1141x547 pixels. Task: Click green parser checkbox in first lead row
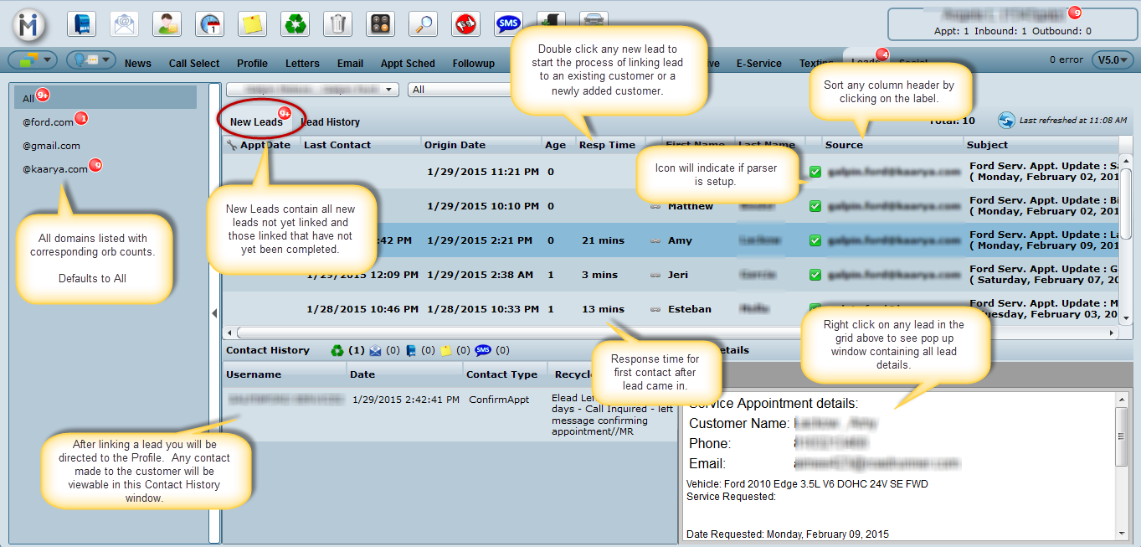pos(815,172)
